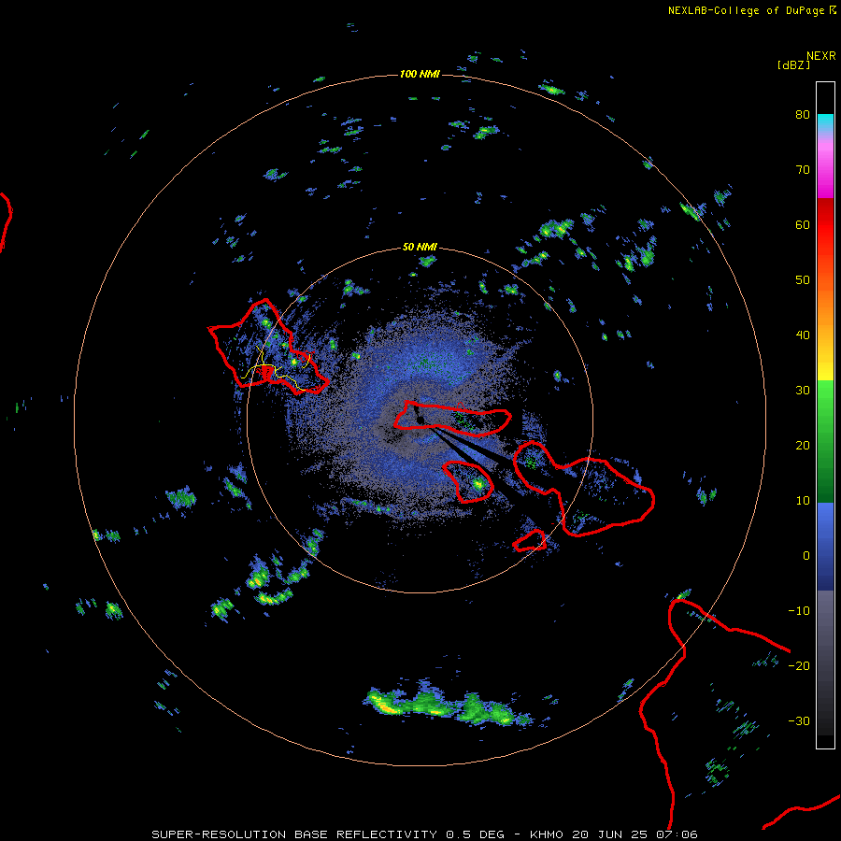Select the -10 value on the dBZ scale
Viewport: 841px width, 841px height.
(x=799, y=611)
